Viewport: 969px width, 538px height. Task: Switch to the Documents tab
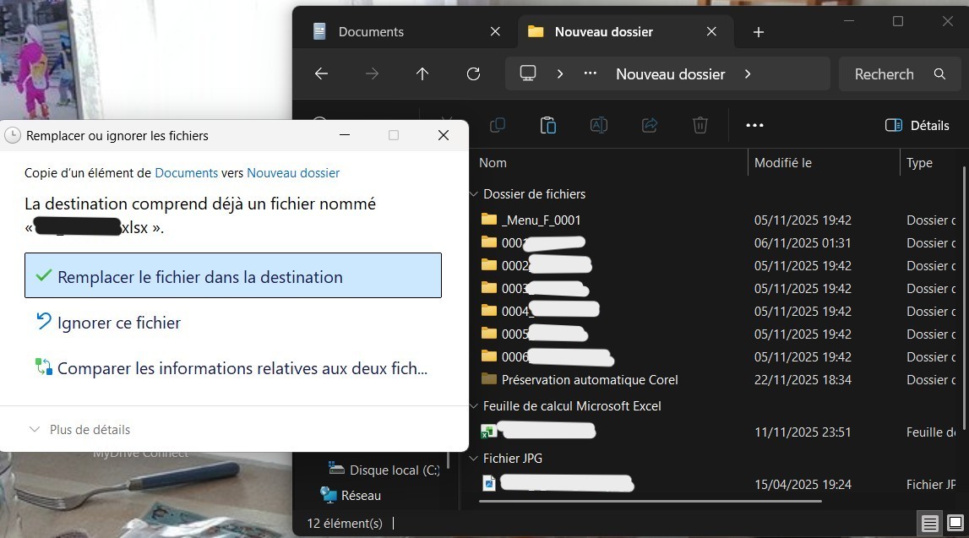370,31
